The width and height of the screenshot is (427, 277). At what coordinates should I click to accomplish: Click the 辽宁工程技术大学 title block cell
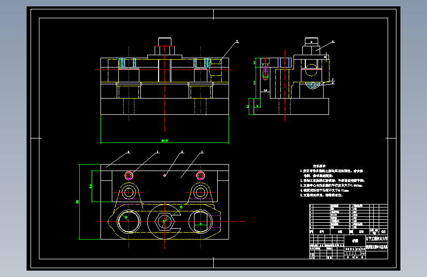[x=377, y=239]
